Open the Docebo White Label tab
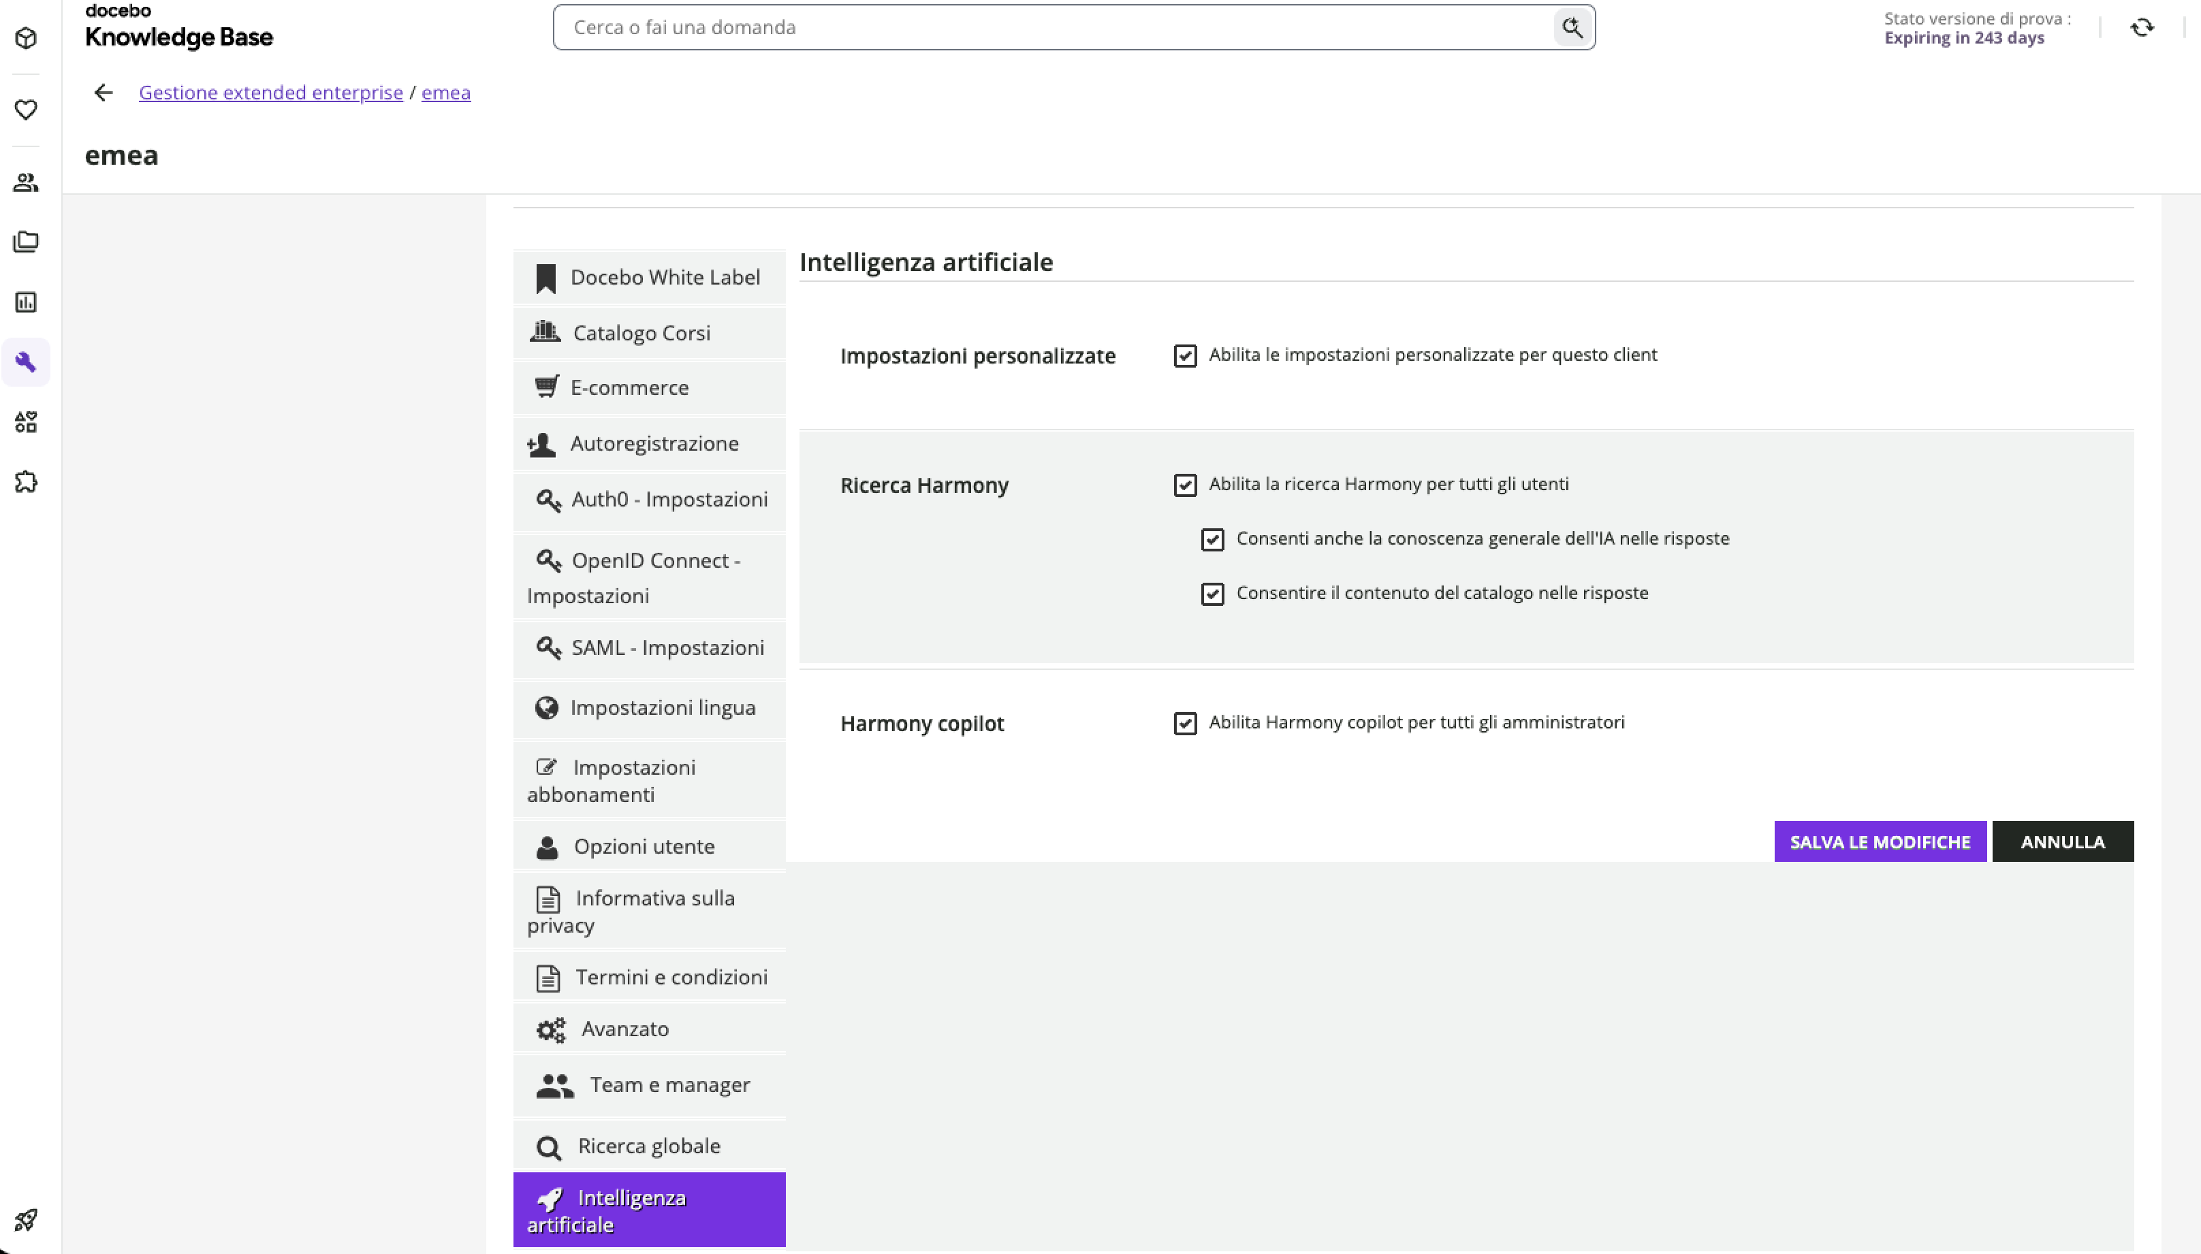The image size is (2201, 1254). (650, 277)
